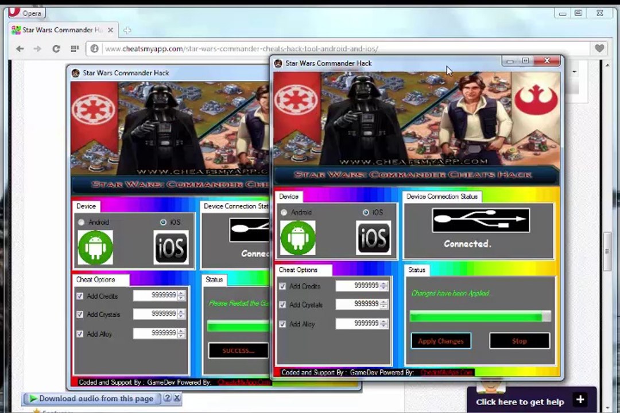Open the Speed Dial grid icon
620x413 pixels.
point(74,49)
